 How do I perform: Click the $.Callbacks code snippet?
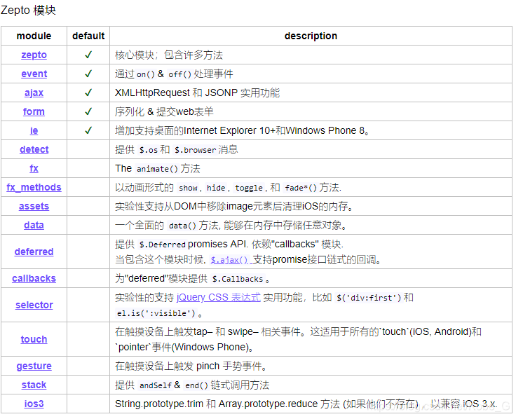click(238, 280)
